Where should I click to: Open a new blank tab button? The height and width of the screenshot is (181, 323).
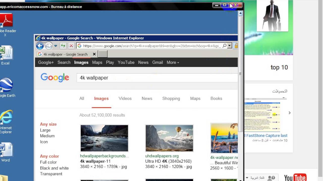[x=103, y=54]
